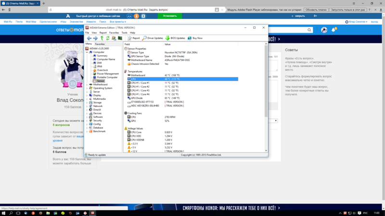This screenshot has height=216, width=385.
Task: Select AIDA64 v3.20.2600 root tree node
Action: (x=99, y=48)
